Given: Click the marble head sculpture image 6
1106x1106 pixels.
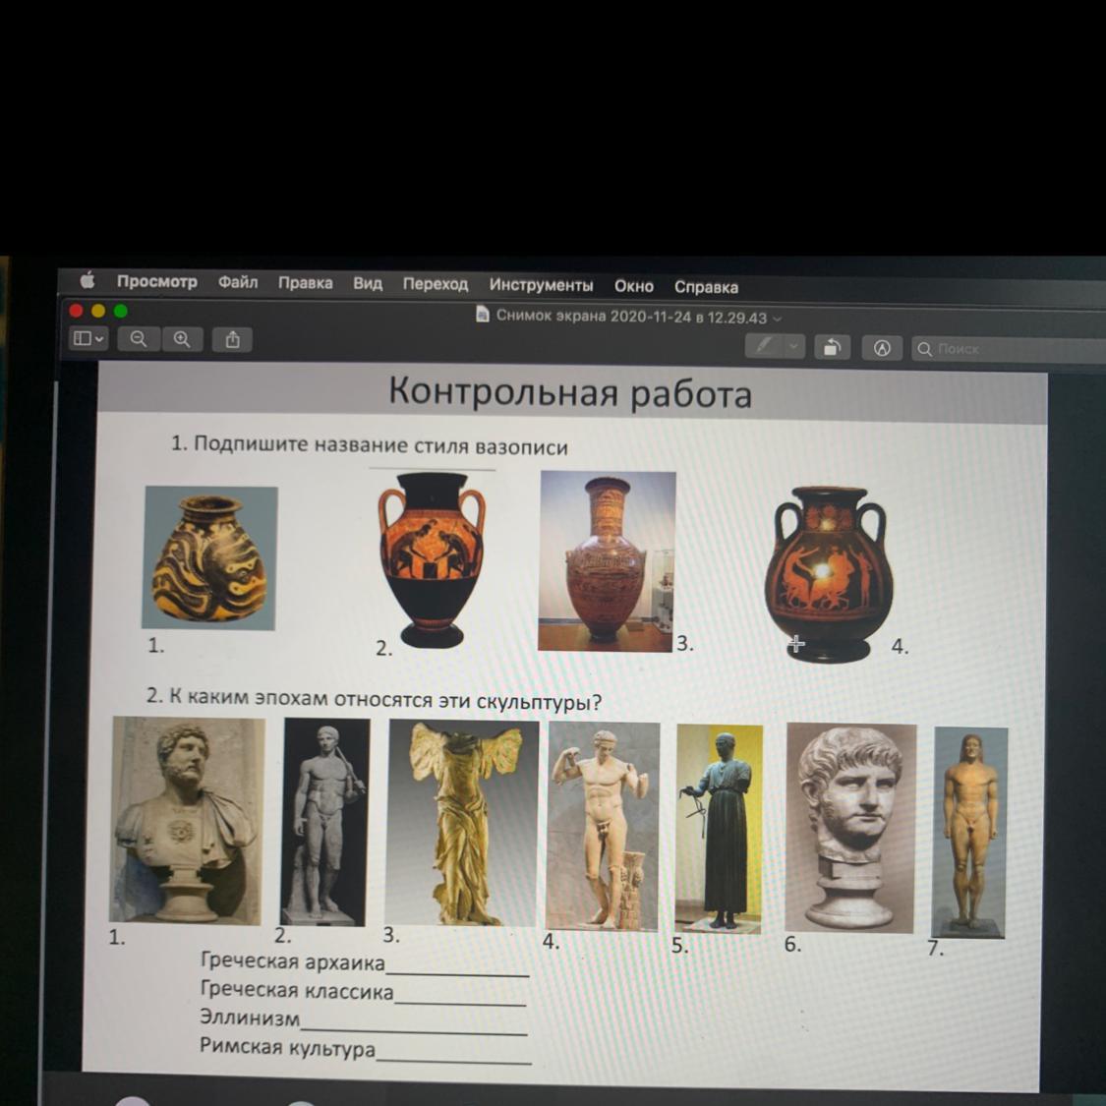Looking at the screenshot, I should pos(850,828).
